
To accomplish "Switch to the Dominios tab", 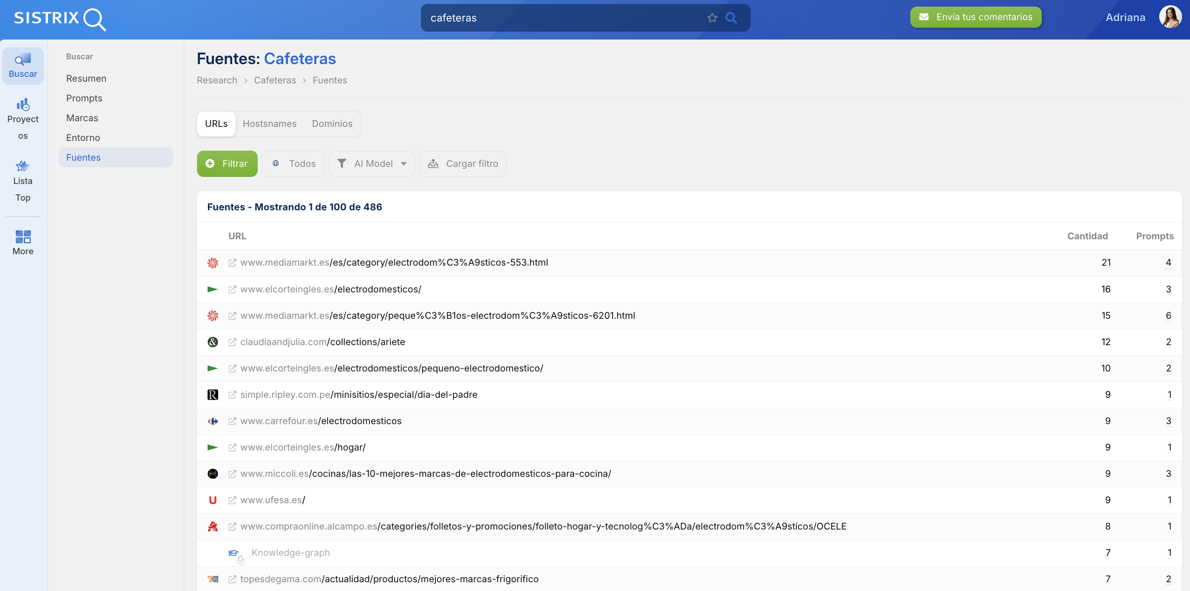I will 332,124.
